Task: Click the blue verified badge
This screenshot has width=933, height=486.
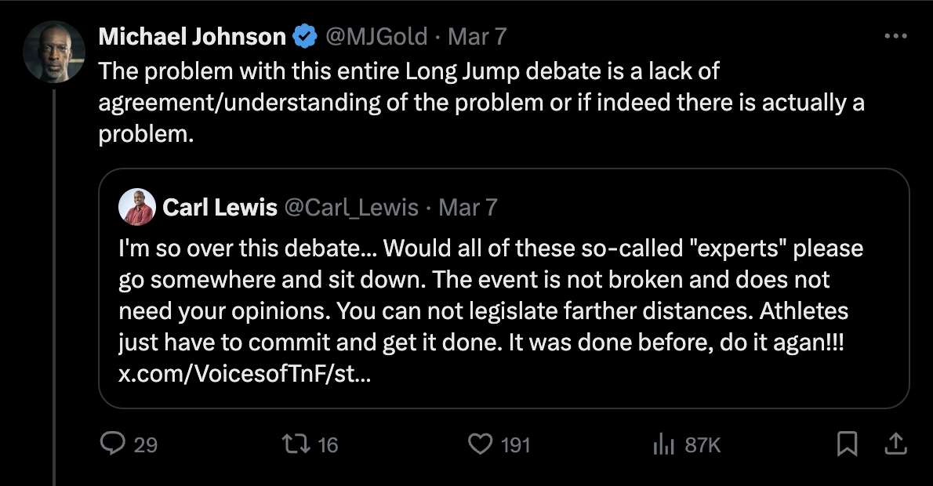Action: coord(304,36)
